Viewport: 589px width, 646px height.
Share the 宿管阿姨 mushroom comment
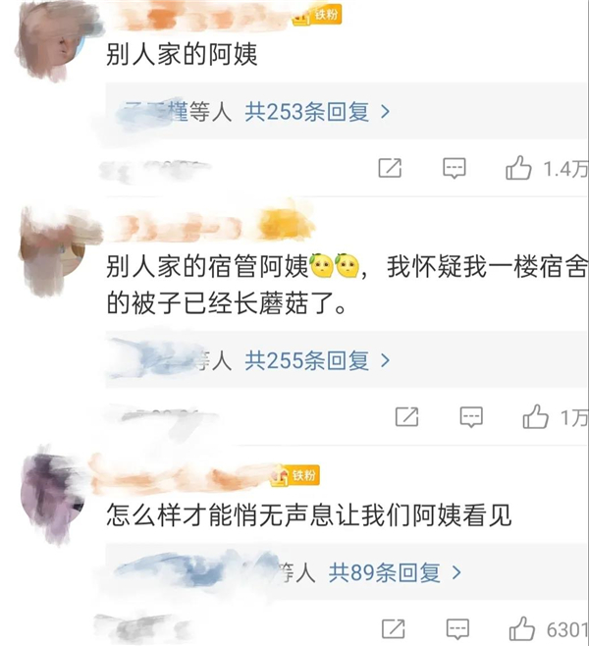(x=407, y=416)
